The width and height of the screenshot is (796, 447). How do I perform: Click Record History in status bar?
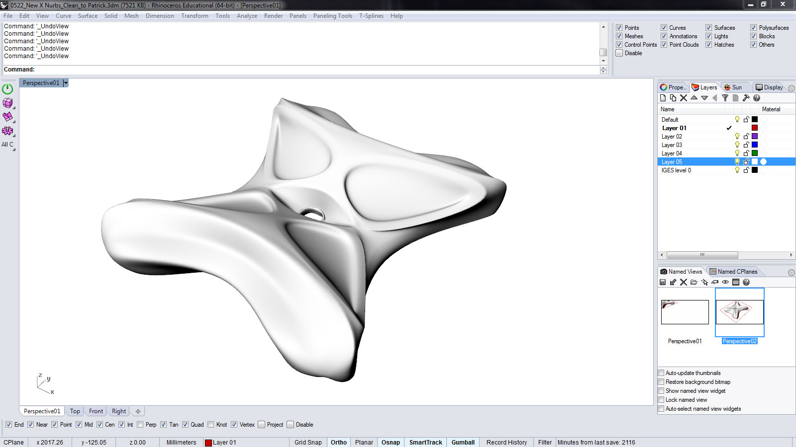tap(506, 443)
